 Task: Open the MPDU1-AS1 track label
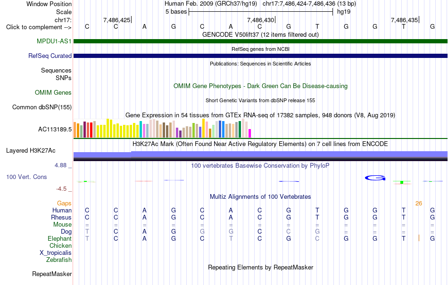coord(54,41)
